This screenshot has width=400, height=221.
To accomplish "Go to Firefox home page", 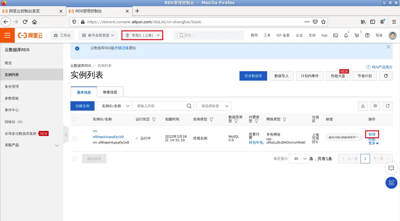I will point(34,22).
